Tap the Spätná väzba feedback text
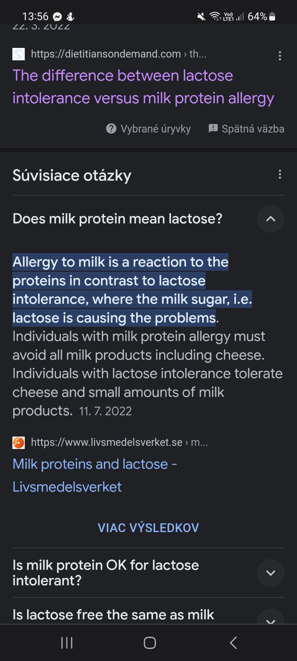Viewport: 297px width, 661px height. click(253, 129)
